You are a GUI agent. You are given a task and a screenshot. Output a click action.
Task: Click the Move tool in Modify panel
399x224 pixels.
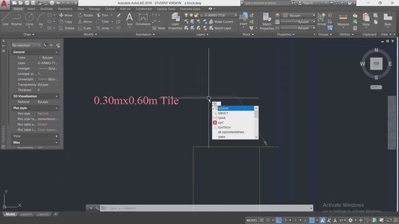[x=65, y=15]
